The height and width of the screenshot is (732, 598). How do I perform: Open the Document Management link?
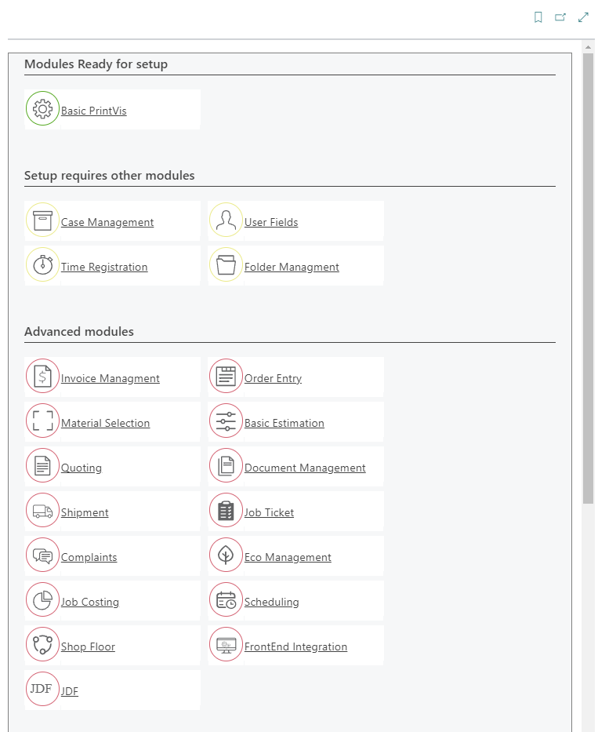[305, 468]
